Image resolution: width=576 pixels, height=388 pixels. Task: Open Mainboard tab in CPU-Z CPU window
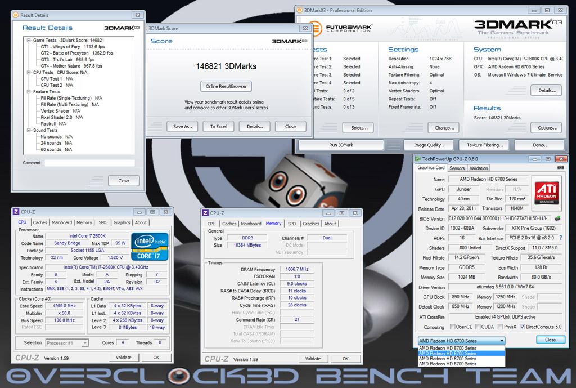click(62, 222)
